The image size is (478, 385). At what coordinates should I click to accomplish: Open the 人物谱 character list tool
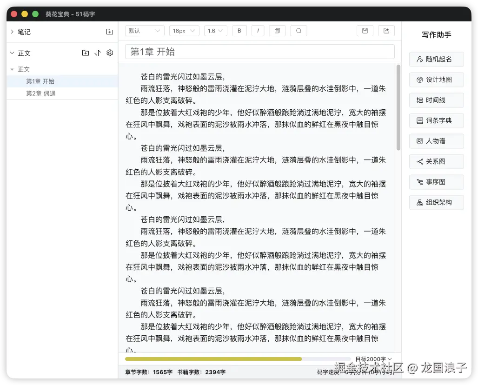[x=436, y=141]
